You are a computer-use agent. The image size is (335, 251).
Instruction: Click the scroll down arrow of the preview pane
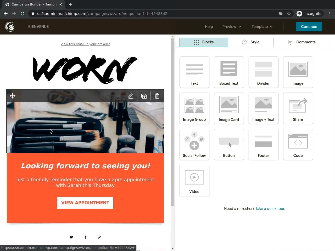(x=172, y=249)
